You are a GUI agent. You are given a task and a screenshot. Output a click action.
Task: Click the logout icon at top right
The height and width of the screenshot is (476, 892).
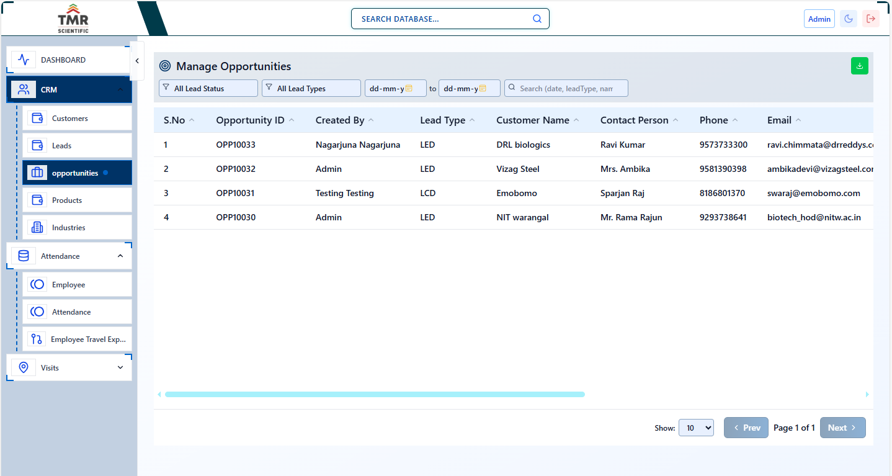point(871,18)
